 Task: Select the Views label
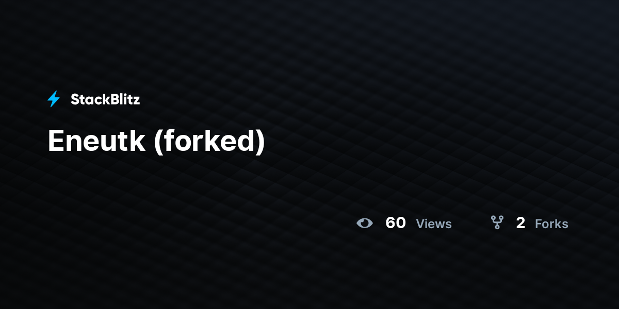[x=434, y=224]
